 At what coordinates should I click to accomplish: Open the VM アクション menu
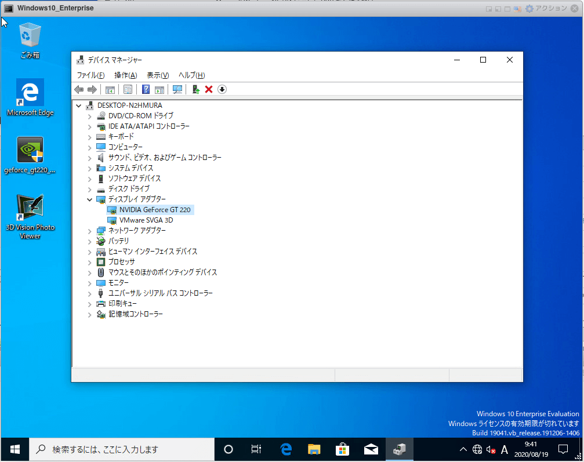click(x=546, y=8)
